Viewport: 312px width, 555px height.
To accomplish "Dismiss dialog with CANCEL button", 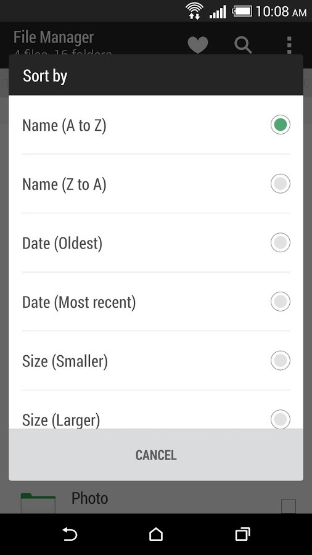I will click(156, 455).
